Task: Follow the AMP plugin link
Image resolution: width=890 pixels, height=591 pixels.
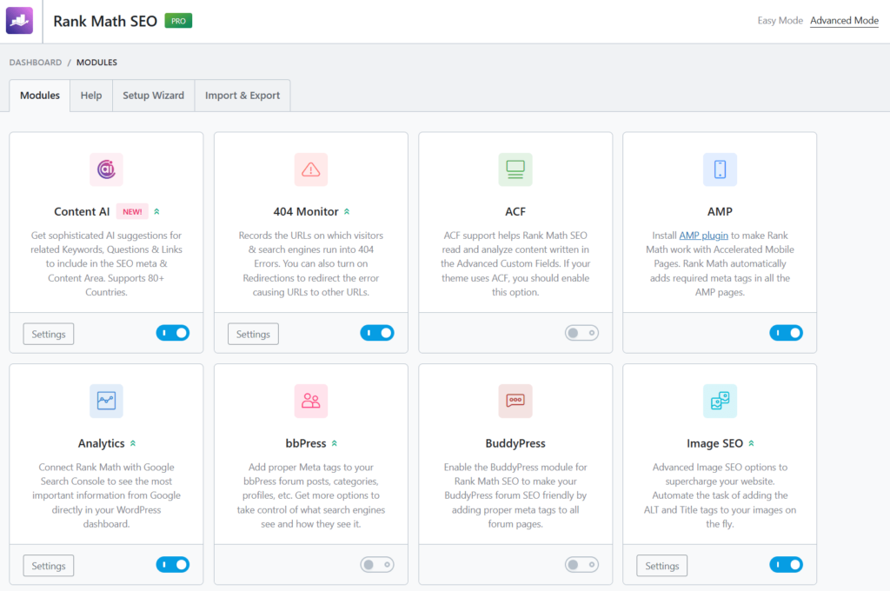Action: 703,235
